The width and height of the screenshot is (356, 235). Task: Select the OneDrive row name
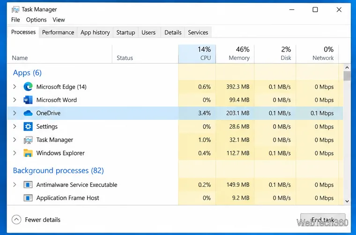(48, 113)
